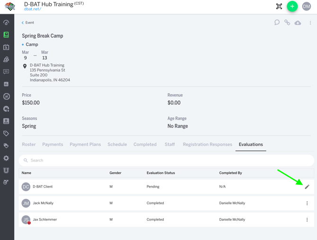Open the dashboard gauge icon in sidebar
The image size is (317, 240).
click(6, 22)
